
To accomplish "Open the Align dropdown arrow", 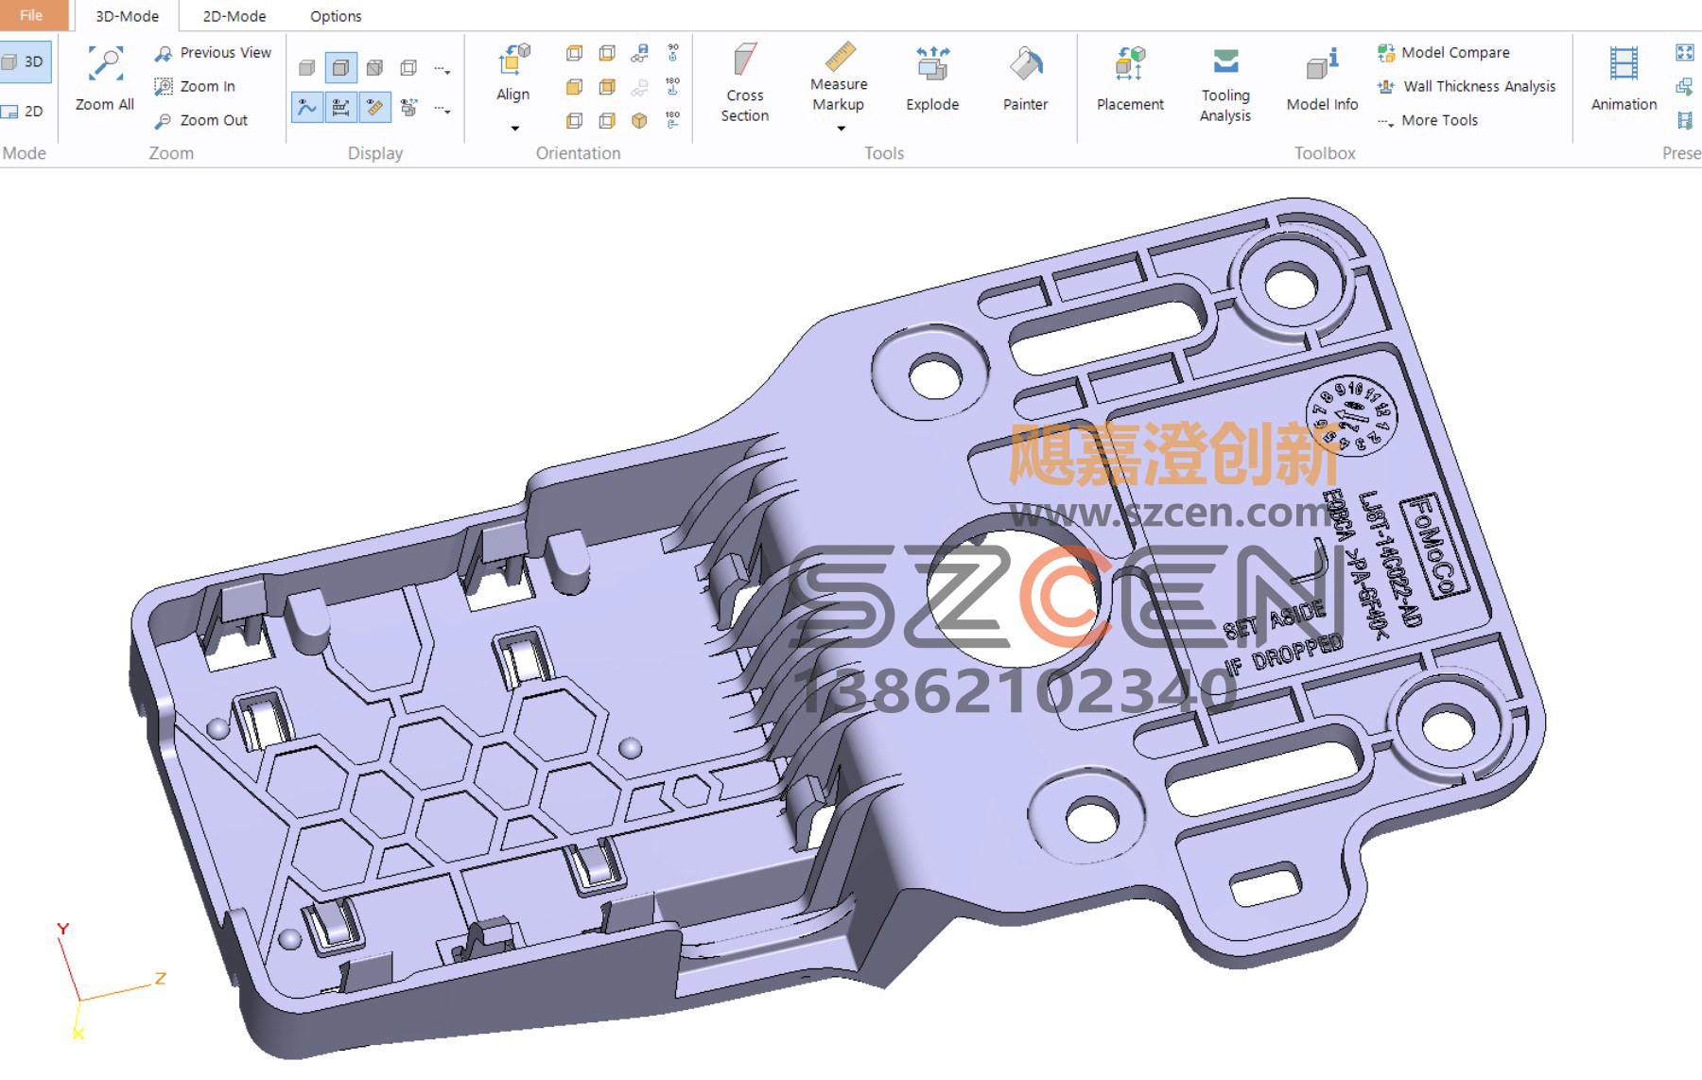I will click(514, 128).
